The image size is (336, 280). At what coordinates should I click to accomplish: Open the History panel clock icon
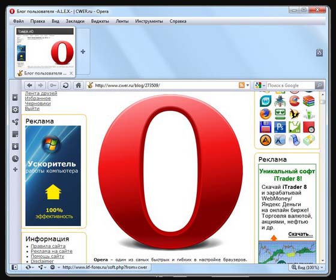(x=15, y=159)
